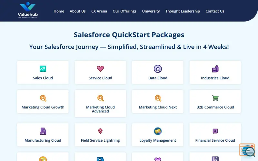Click the Live in 4 Weeks subheading

129,47
